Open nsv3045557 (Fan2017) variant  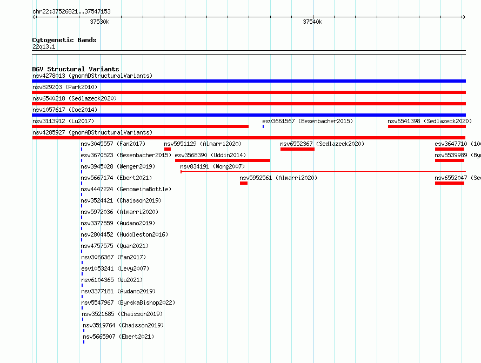click(113, 144)
